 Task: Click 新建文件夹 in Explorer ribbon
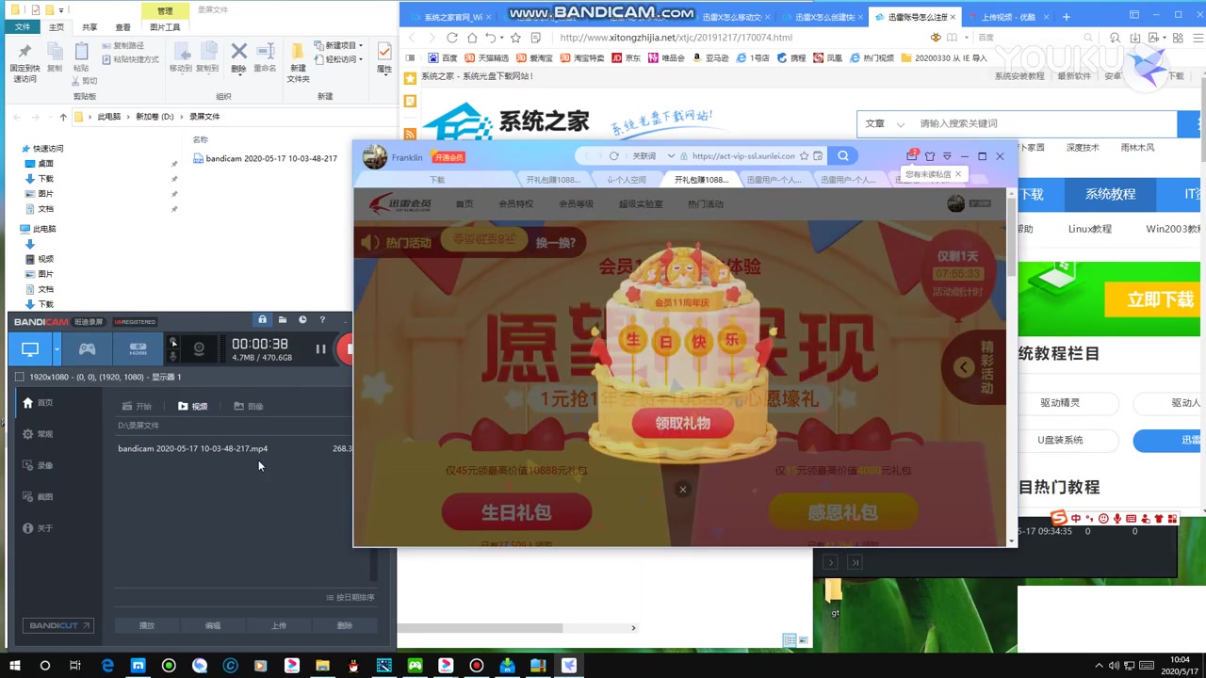pos(298,63)
